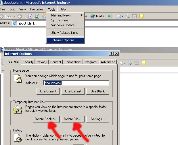Switch to the Privacy tab
Viewport: 178px width, 145px height.
42,62
